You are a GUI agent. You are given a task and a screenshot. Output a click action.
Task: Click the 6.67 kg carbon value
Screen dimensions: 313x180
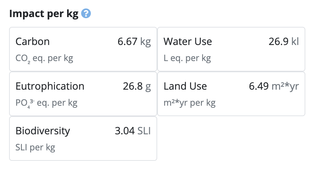[134, 42]
